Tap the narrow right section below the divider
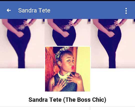Image resolution: width=135 pixels, height=110 pixels. [113, 108]
